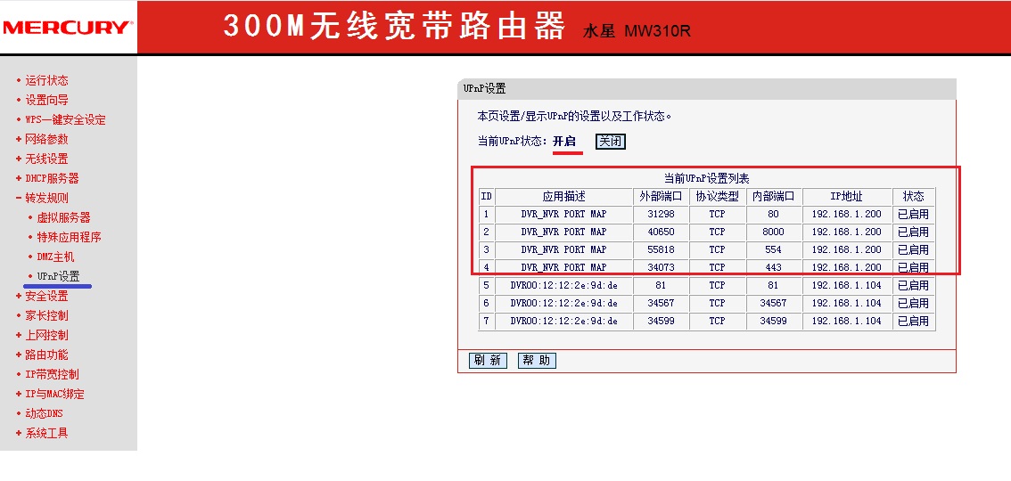Click IP 192.168.1.104 in row 6
Screen dimensions: 1011x481
coord(847,303)
